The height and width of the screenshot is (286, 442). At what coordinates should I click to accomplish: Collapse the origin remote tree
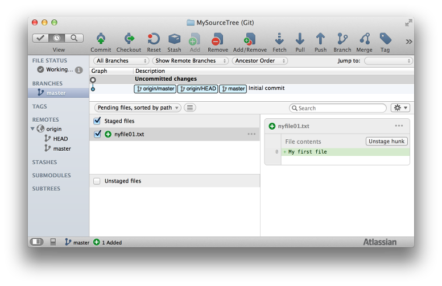(32, 129)
